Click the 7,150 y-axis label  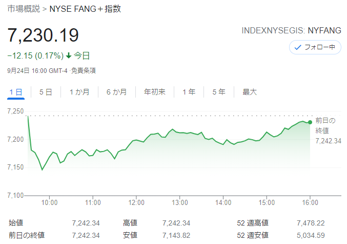(x=15, y=167)
